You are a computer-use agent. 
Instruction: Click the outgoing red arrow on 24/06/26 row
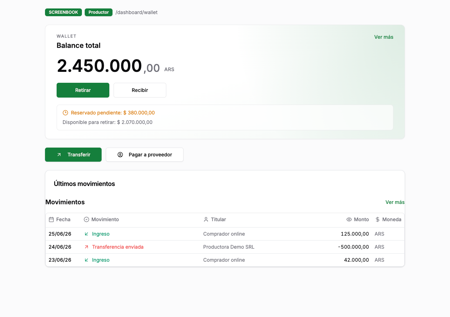tap(86, 247)
